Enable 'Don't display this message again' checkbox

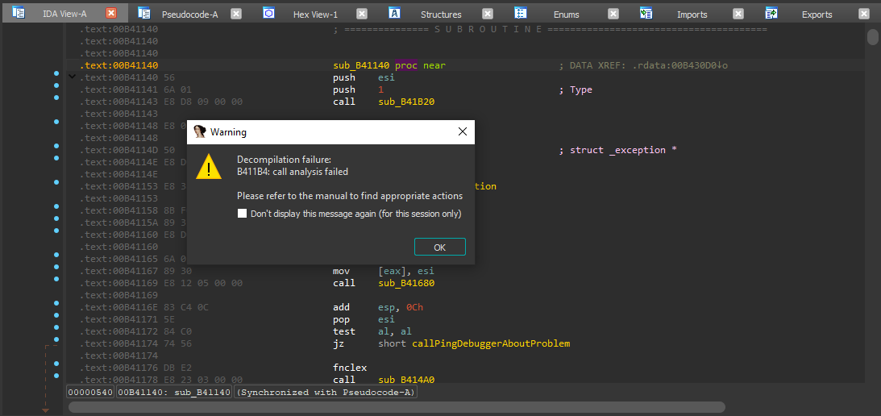click(x=243, y=214)
